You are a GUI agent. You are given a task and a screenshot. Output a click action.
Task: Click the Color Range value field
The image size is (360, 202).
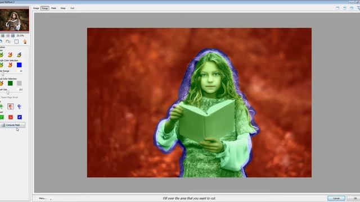click(x=20, y=71)
